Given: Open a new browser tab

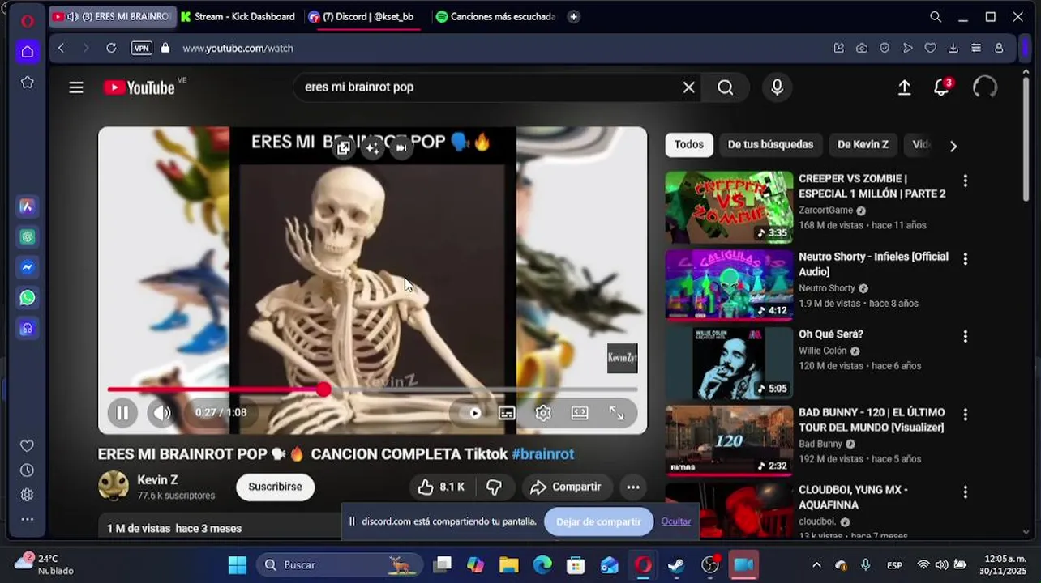Looking at the screenshot, I should [x=573, y=16].
